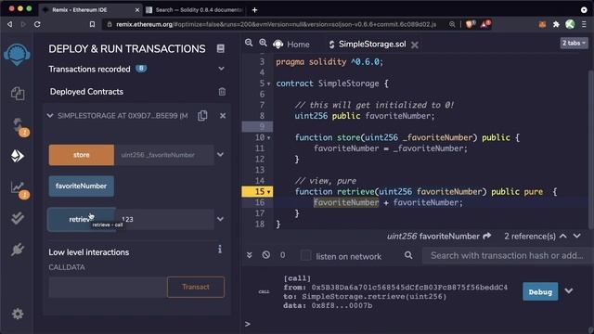The height and width of the screenshot is (334, 594).
Task: Expand the retrieve function parameters
Action: point(221,219)
